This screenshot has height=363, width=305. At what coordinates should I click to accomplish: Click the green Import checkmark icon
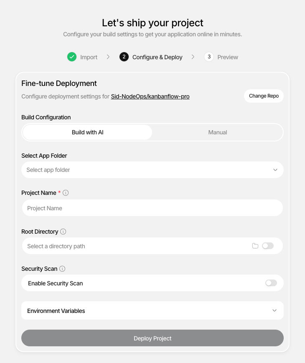pyautogui.click(x=72, y=57)
